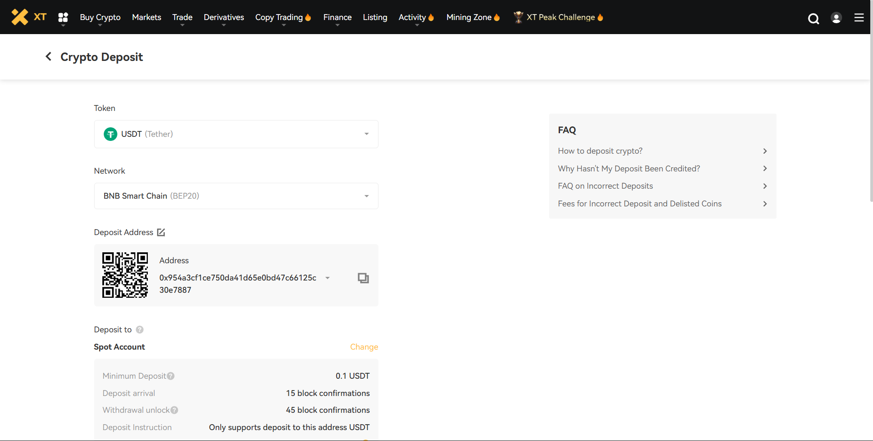The width and height of the screenshot is (873, 441).
Task: Click Change next to Spot Account
Action: [364, 347]
